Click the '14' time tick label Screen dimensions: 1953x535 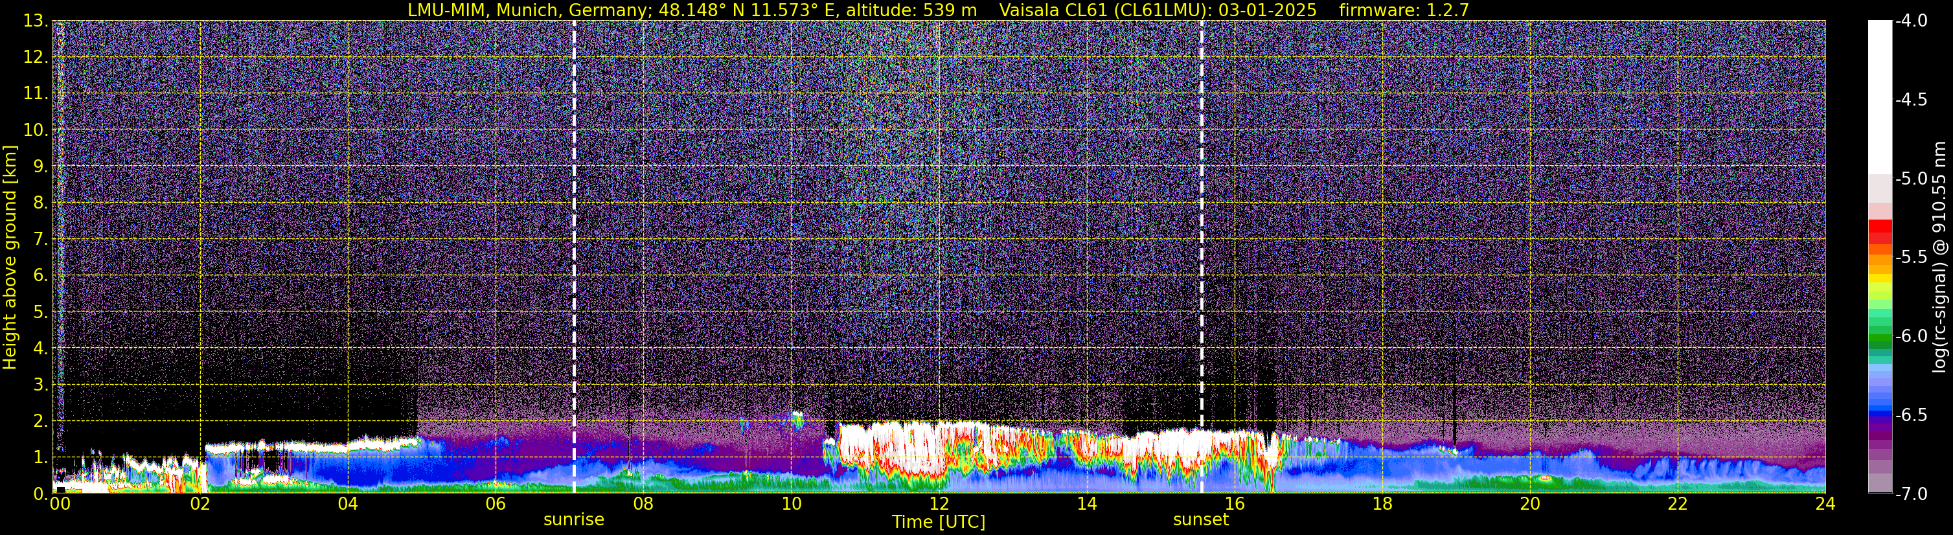click(1086, 504)
